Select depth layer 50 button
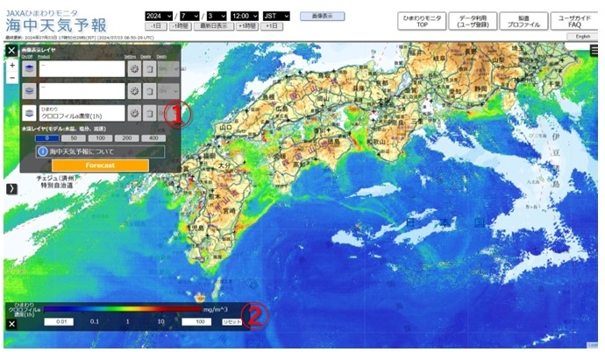Screen dimensions: 605x352 (74, 138)
